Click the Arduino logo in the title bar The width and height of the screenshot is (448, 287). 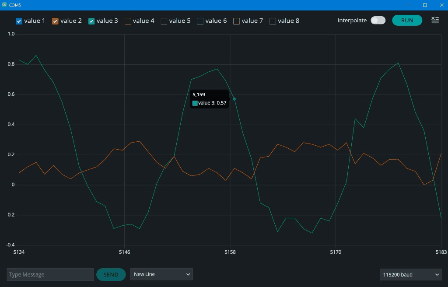(x=4, y=5)
